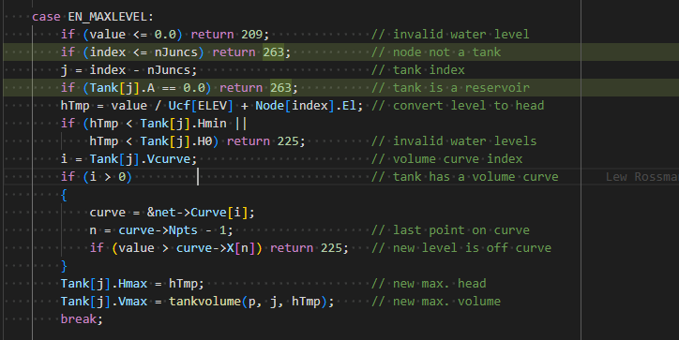Viewport: 679px width, 340px height.
Task: Click the 'return 209' statement
Action: point(227,35)
